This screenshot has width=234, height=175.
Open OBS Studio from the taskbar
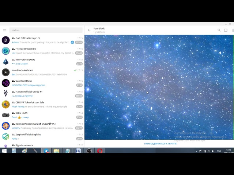[89, 151]
